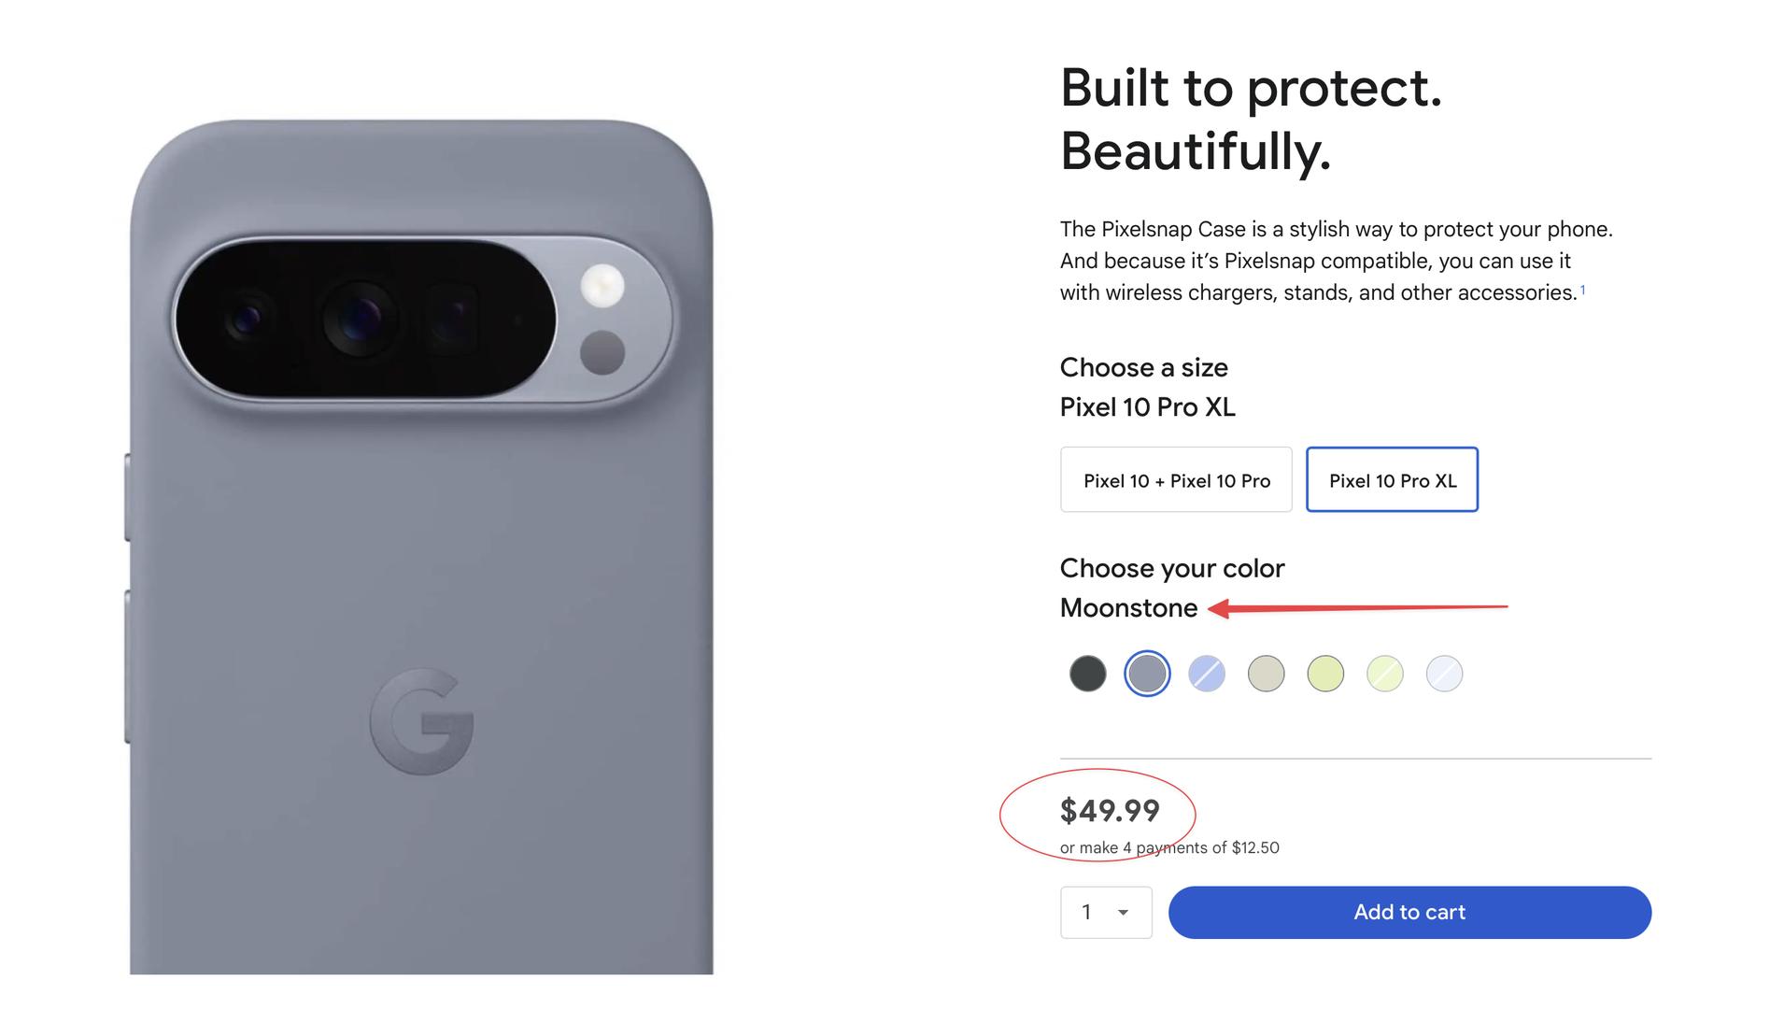Choose Pixel 10 + Pixel 10 Pro size
Screen dimensions: 1784x1009
pos(1176,480)
